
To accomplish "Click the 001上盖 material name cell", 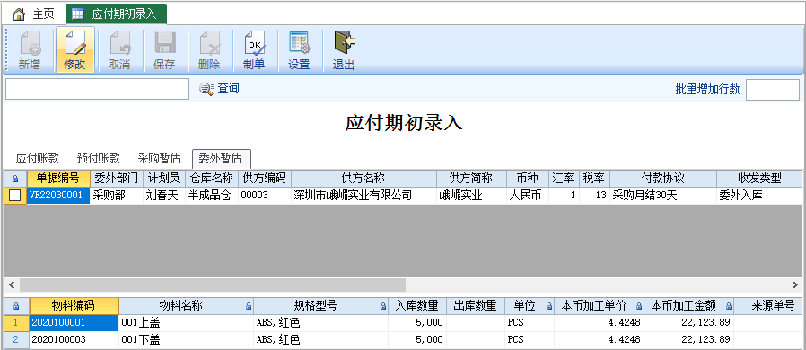I will point(186,323).
